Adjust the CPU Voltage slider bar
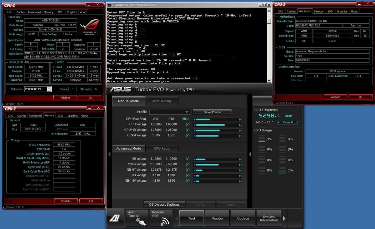The width and height of the screenshot is (375, 229). coord(217,125)
